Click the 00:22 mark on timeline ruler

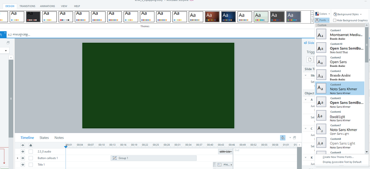click(145, 145)
